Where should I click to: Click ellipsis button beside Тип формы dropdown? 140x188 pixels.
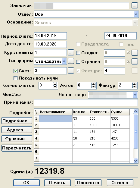[x=71, y=61]
